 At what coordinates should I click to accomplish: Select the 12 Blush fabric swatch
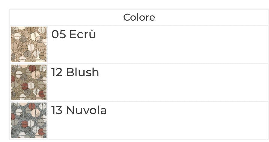pyautogui.click(x=28, y=82)
